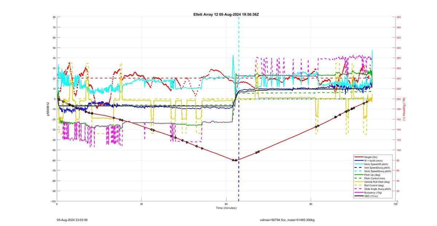
Task: Click the red Height line sample in legend
Action: [x=359, y=157]
